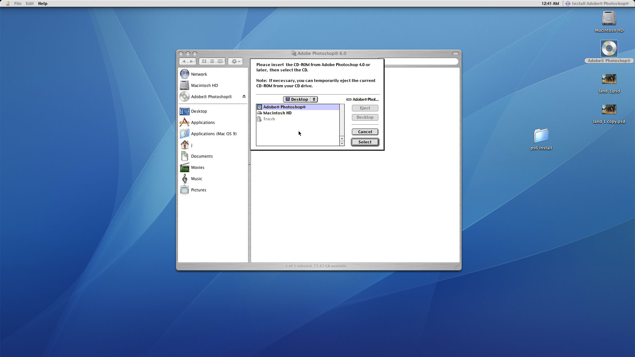The image size is (635, 357).
Task: Click the Select button
Action: [365, 142]
